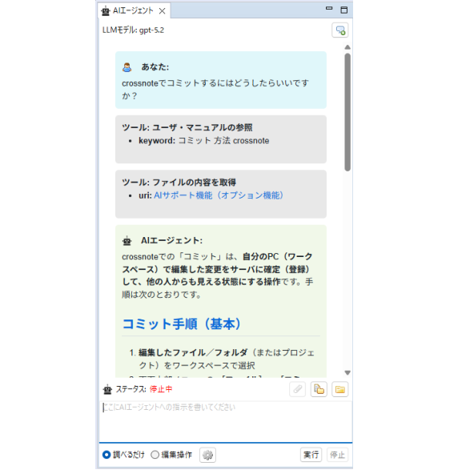Minimize the AIエージェント view panel
Viewport: 470px width, 474px height.
coord(329,9)
